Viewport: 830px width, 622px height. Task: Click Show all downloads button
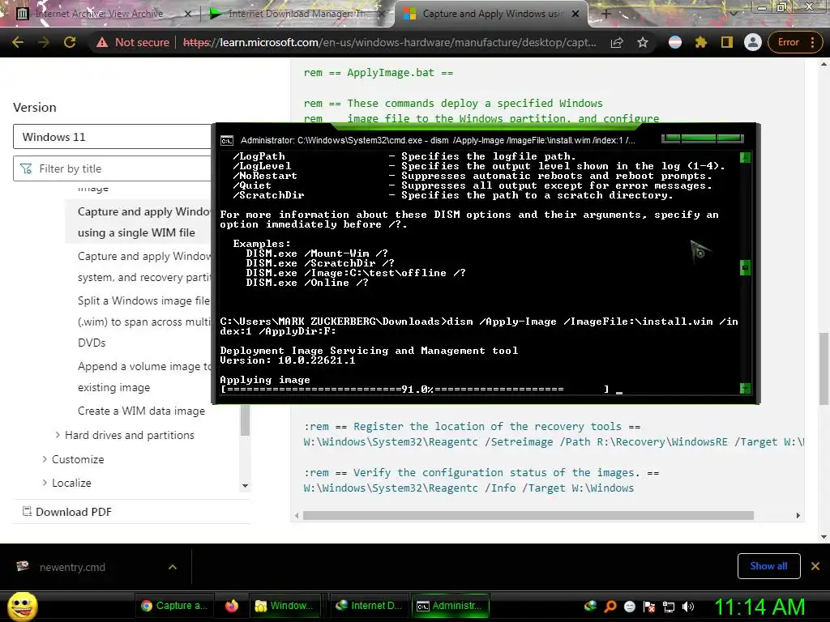[768, 566]
